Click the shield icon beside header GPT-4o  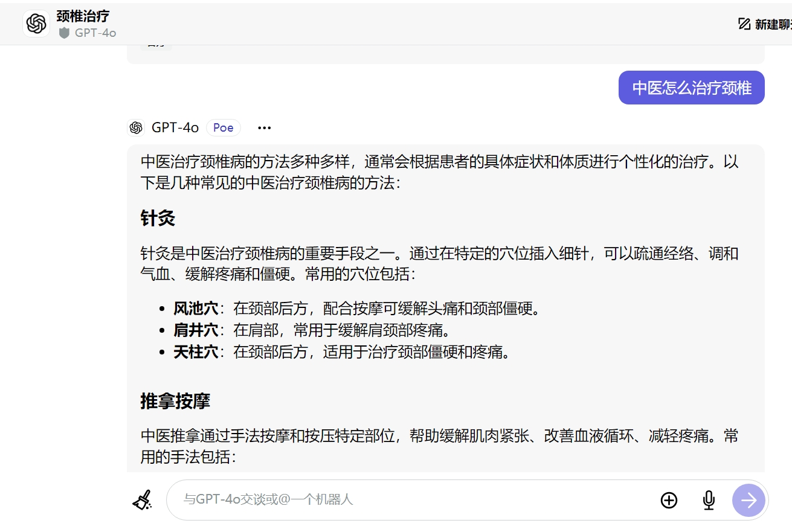pyautogui.click(x=64, y=33)
